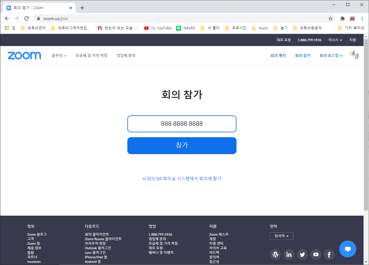
Task: Open Zoom Rooms 클라이언트 link
Action: tap(103, 239)
